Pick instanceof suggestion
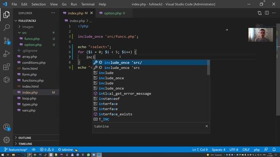280x157 pixels. (150, 99)
